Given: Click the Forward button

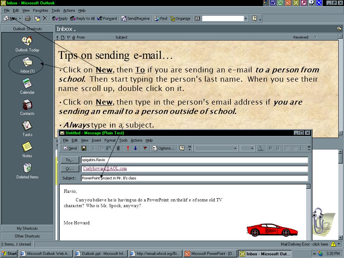Looking at the screenshot, I should [107, 19].
